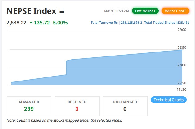Click the 2750 y-axis label
The width and height of the screenshot is (195, 129).
[182, 83]
